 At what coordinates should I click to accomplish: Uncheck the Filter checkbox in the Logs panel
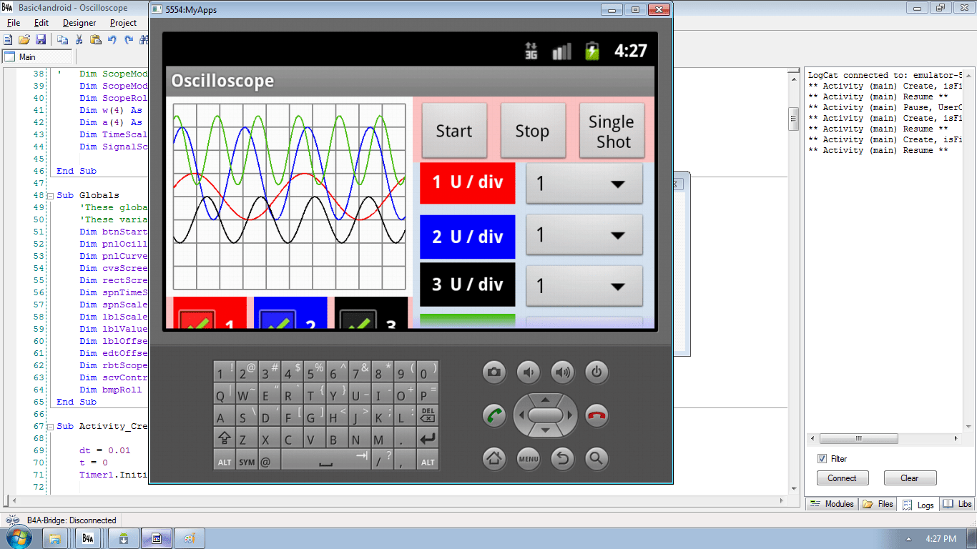pyautogui.click(x=823, y=458)
